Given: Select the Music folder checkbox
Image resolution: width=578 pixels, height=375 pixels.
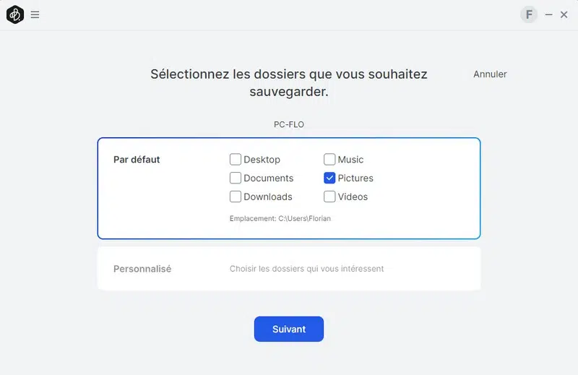Looking at the screenshot, I should pyautogui.click(x=329, y=160).
